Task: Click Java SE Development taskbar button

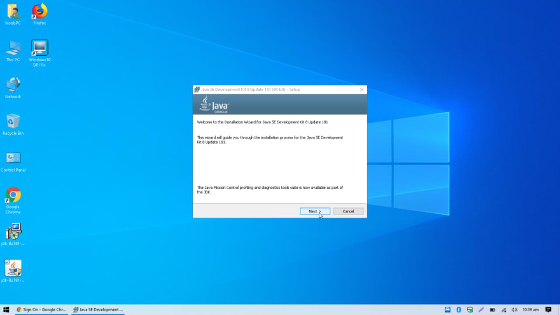Action: (98, 310)
